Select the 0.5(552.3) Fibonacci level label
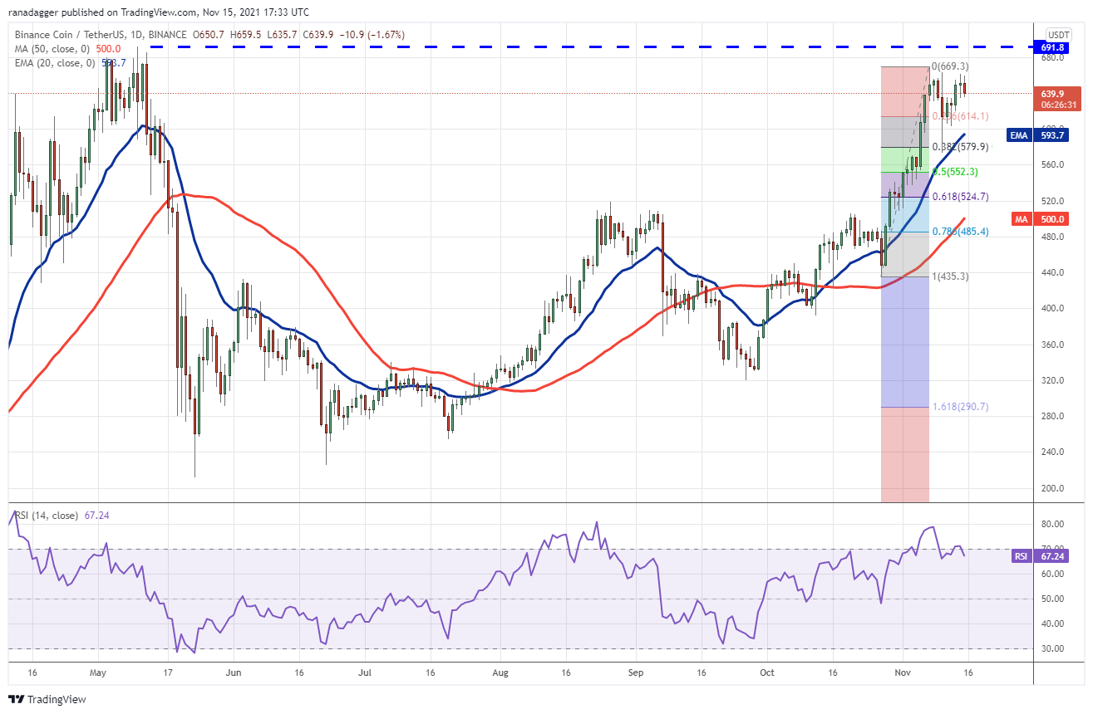This screenshot has width=1093, height=714. 954,172
